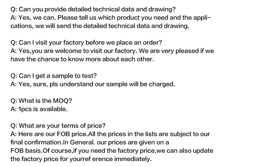
Task: Click the question about terms of price
Action: (58, 126)
